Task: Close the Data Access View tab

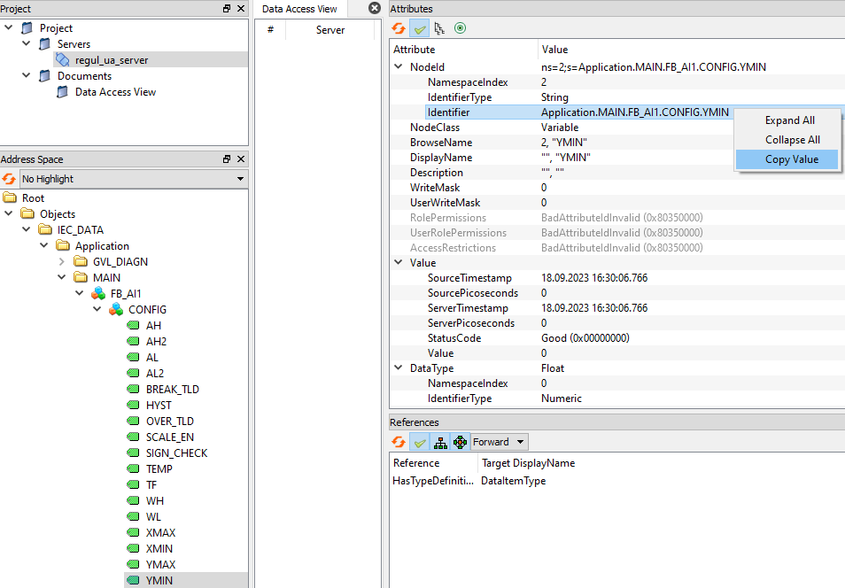Action: coord(375,8)
